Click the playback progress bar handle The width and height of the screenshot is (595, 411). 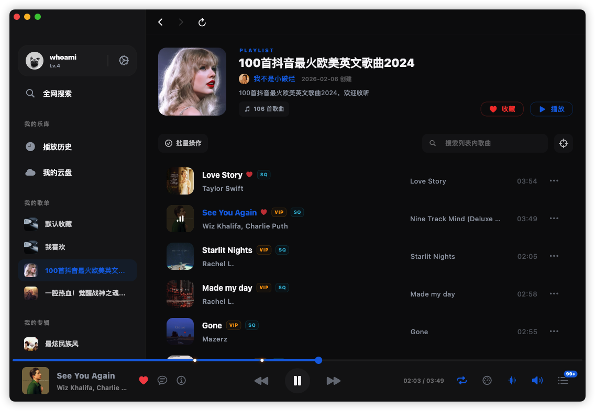click(x=319, y=360)
